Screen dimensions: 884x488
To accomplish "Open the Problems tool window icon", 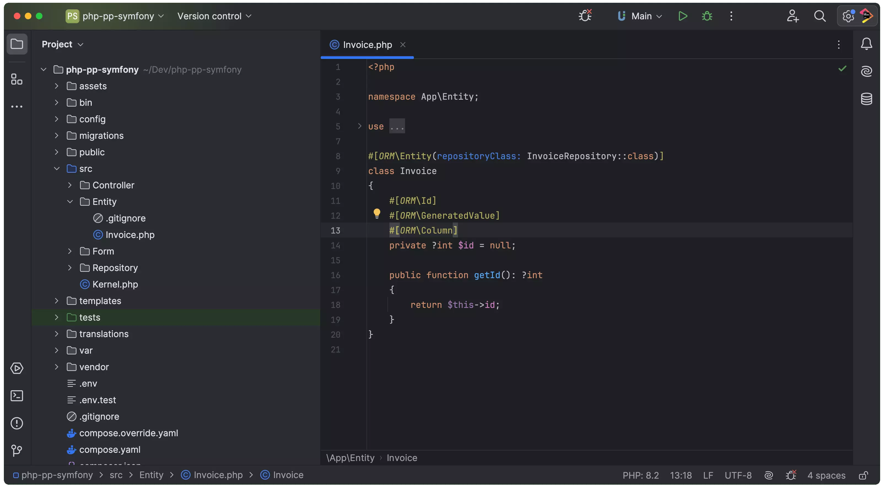I will tap(17, 423).
